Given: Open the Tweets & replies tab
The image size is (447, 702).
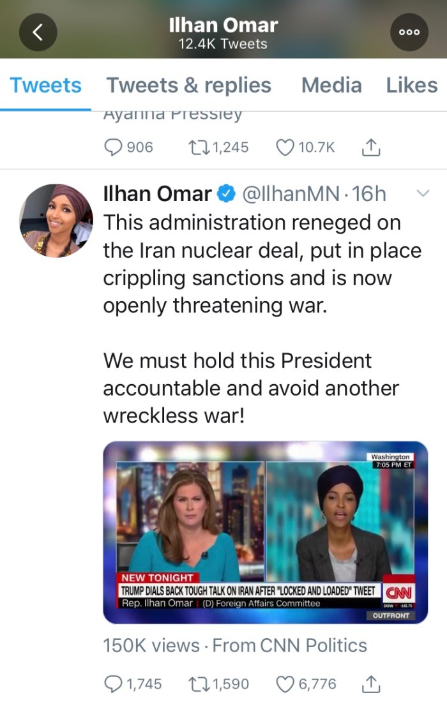Looking at the screenshot, I should click(x=188, y=85).
